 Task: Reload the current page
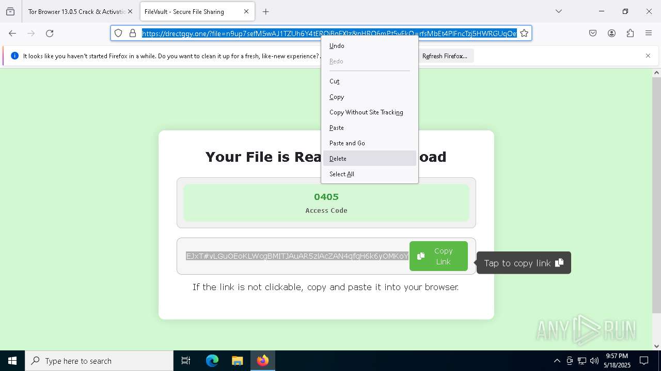point(50,33)
